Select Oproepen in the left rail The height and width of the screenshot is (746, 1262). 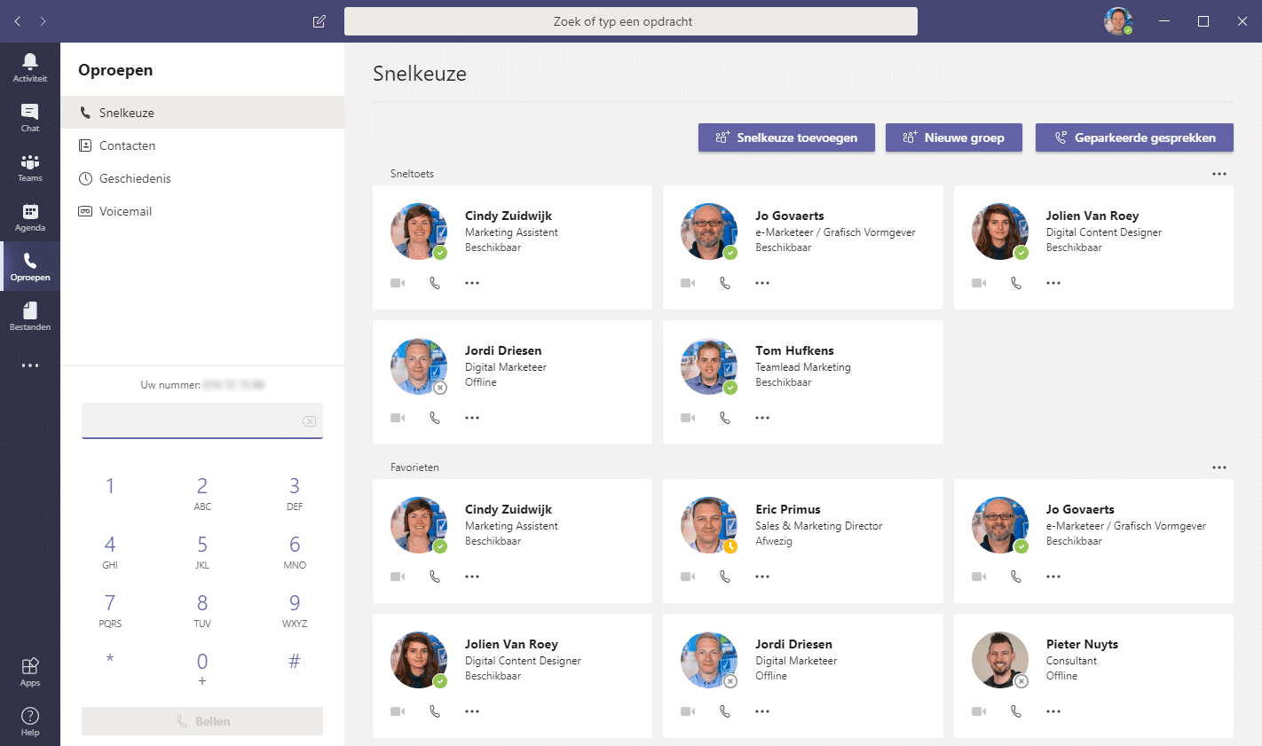[30, 266]
